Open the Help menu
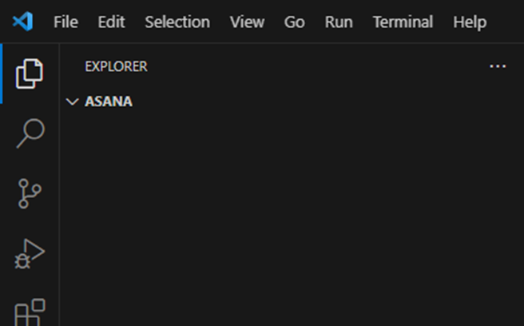Screen dimensions: 524x326 click(x=470, y=22)
